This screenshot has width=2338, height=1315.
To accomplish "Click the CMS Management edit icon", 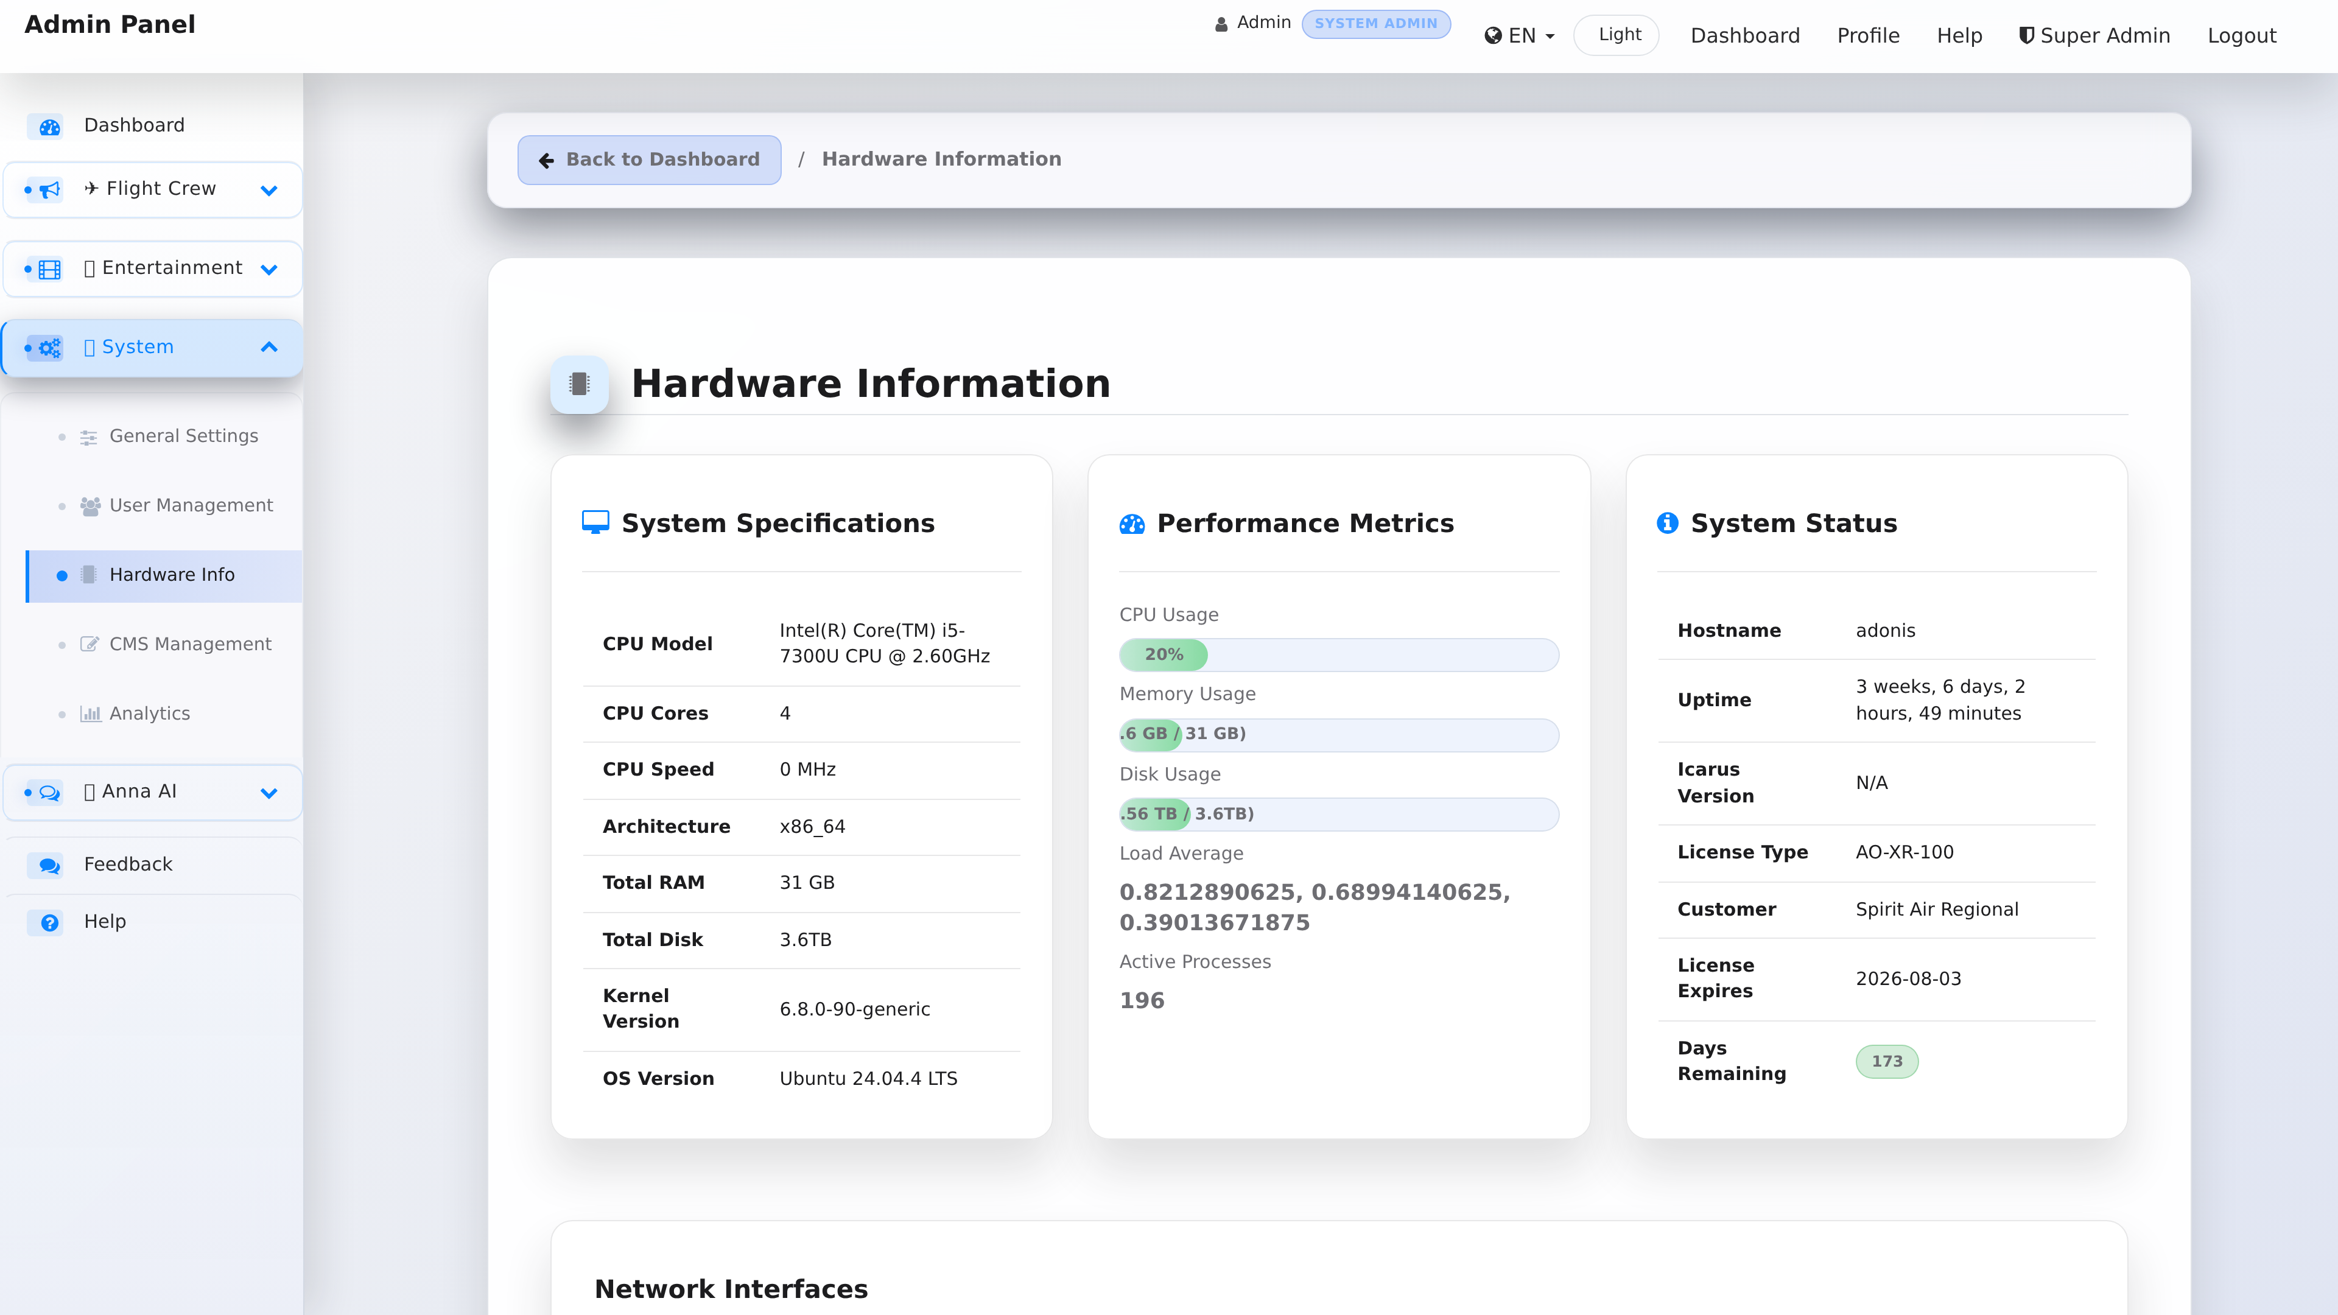I will (x=89, y=645).
